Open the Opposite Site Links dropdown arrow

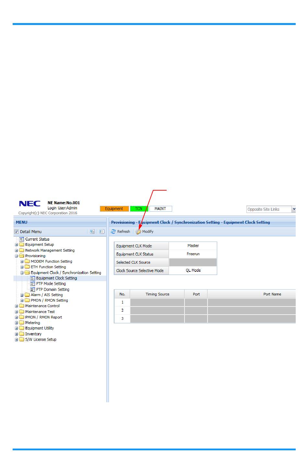294,209
